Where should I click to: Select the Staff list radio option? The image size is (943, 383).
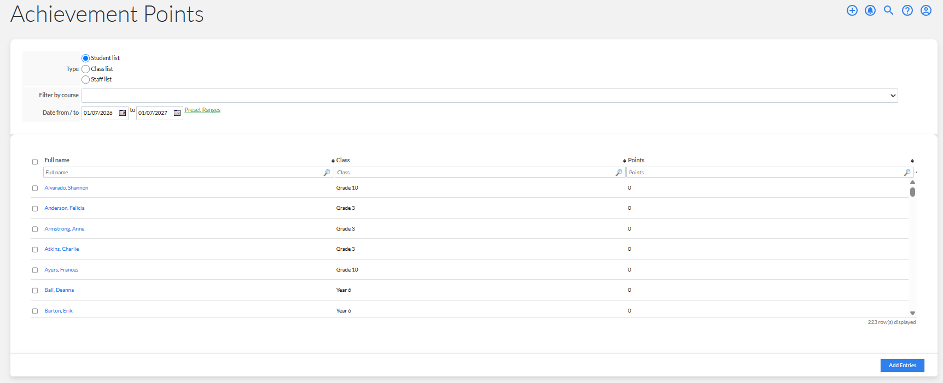tap(85, 80)
